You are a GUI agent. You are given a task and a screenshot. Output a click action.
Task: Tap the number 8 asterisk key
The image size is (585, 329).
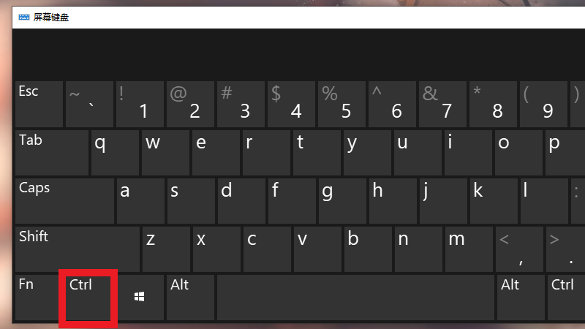[493, 104]
